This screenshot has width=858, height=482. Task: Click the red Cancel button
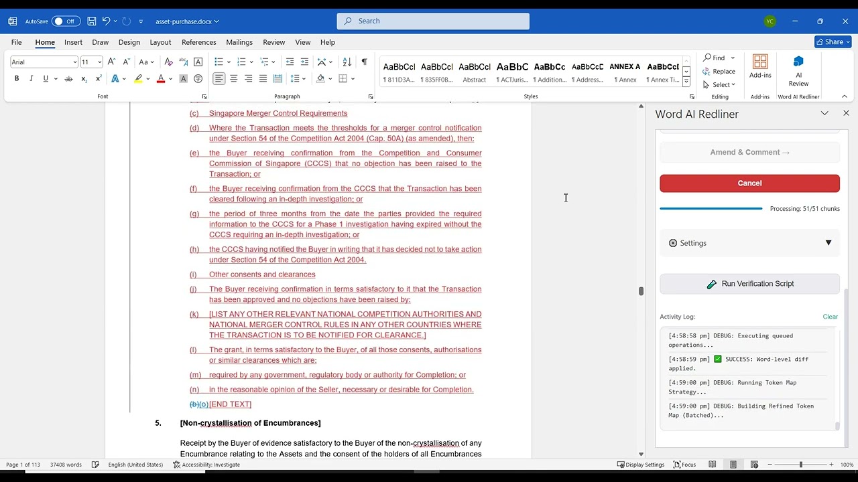click(x=749, y=183)
